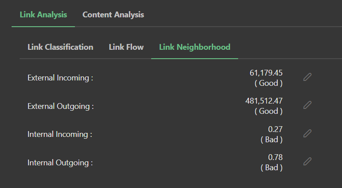Screen dimensions: 342x188
Task: Edit the Internal Incoming score
Action: [x=307, y=133]
